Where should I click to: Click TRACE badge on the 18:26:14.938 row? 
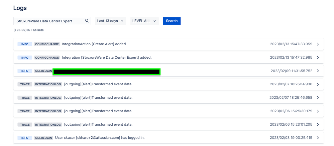[x=25, y=84]
